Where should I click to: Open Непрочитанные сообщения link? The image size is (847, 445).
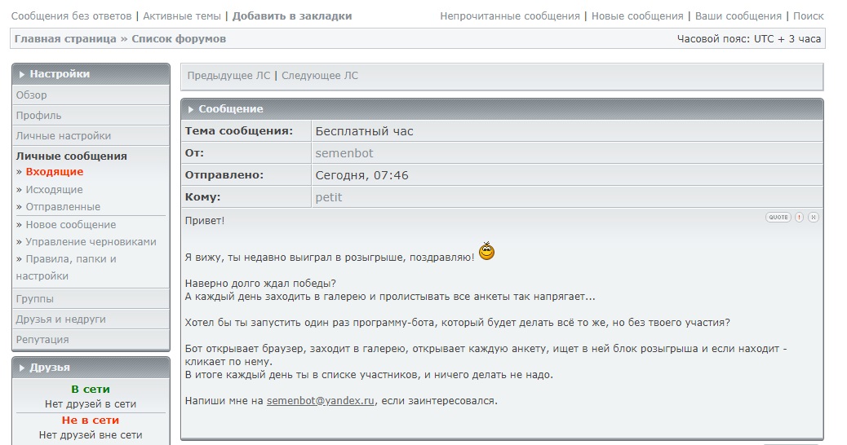510,16
